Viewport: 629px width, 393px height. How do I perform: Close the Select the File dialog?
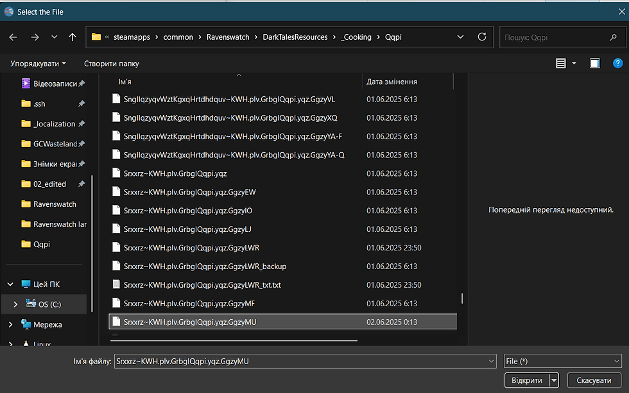[621, 12]
